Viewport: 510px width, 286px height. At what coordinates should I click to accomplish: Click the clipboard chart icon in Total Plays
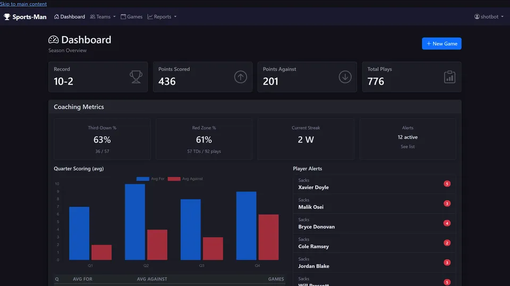(x=449, y=77)
